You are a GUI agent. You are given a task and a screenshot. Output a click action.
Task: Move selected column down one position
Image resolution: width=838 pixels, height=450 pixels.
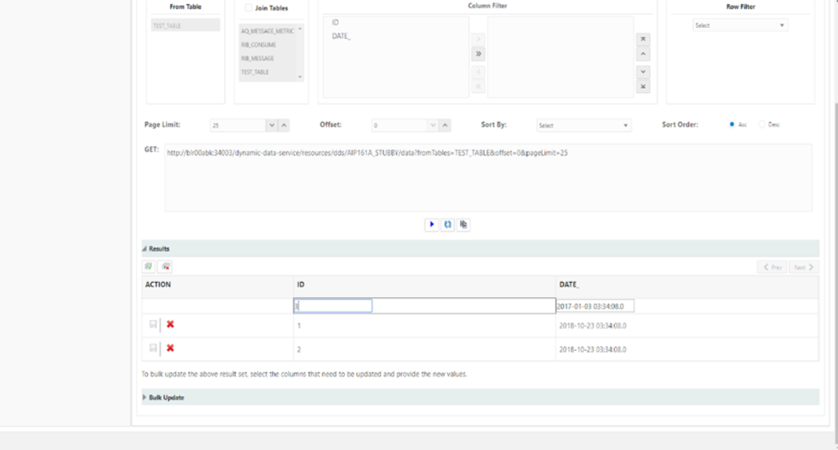[643, 71]
